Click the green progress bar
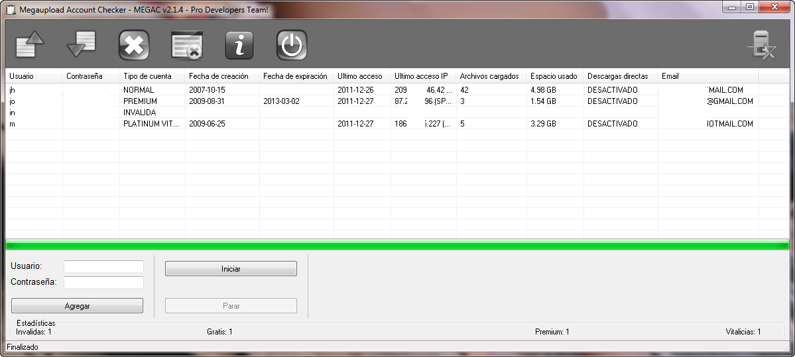The image size is (795, 357). (x=398, y=246)
